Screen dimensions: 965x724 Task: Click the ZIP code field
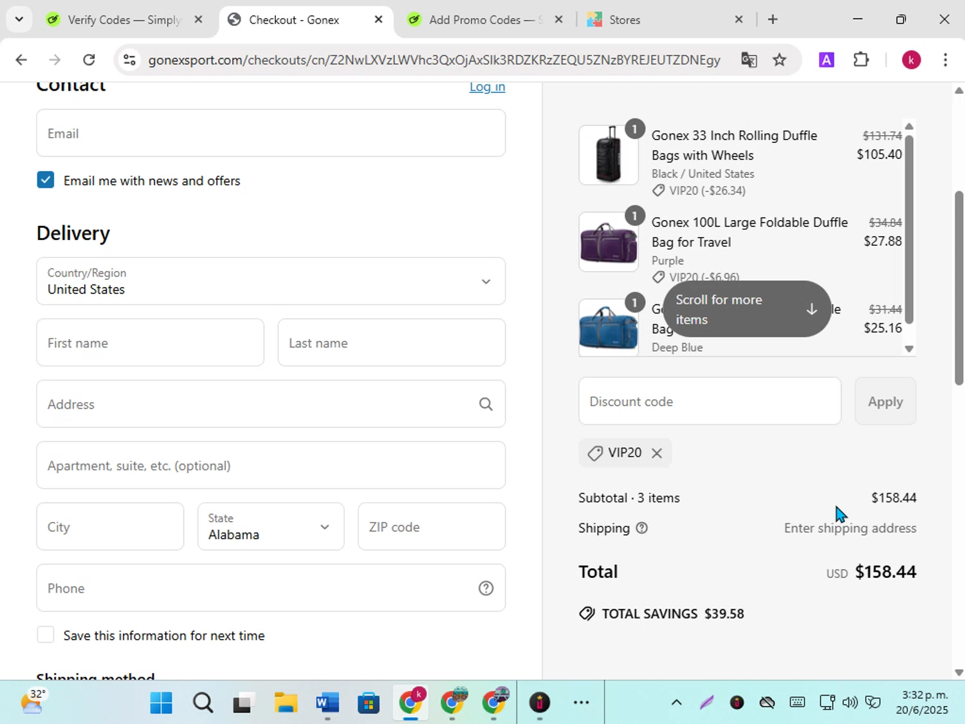(x=432, y=527)
